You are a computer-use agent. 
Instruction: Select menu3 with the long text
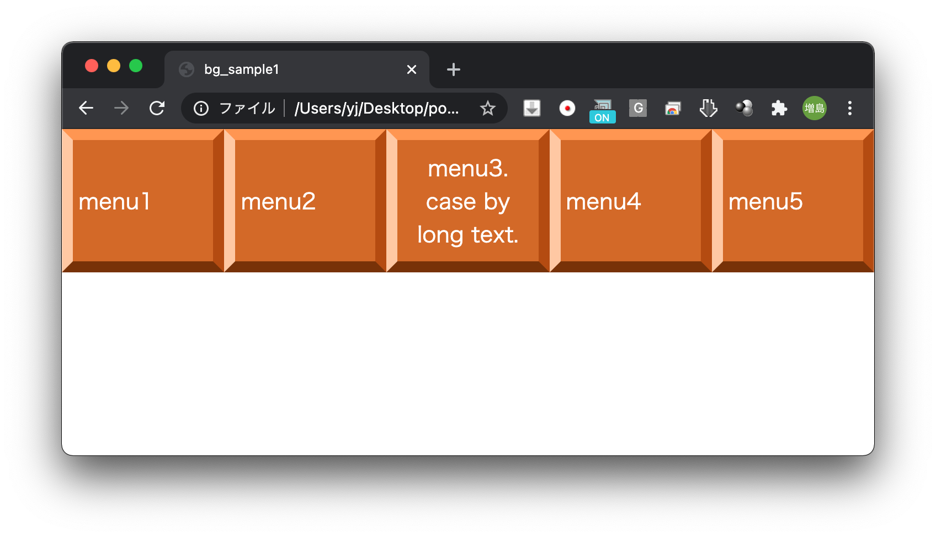468,201
